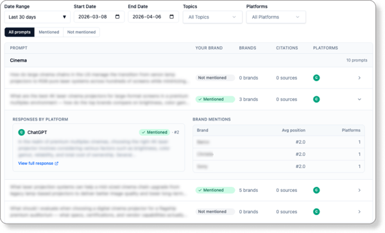385x233 pixels.
Task: Click ChatGPT platform icon in last prompt row
Action: pyautogui.click(x=316, y=212)
